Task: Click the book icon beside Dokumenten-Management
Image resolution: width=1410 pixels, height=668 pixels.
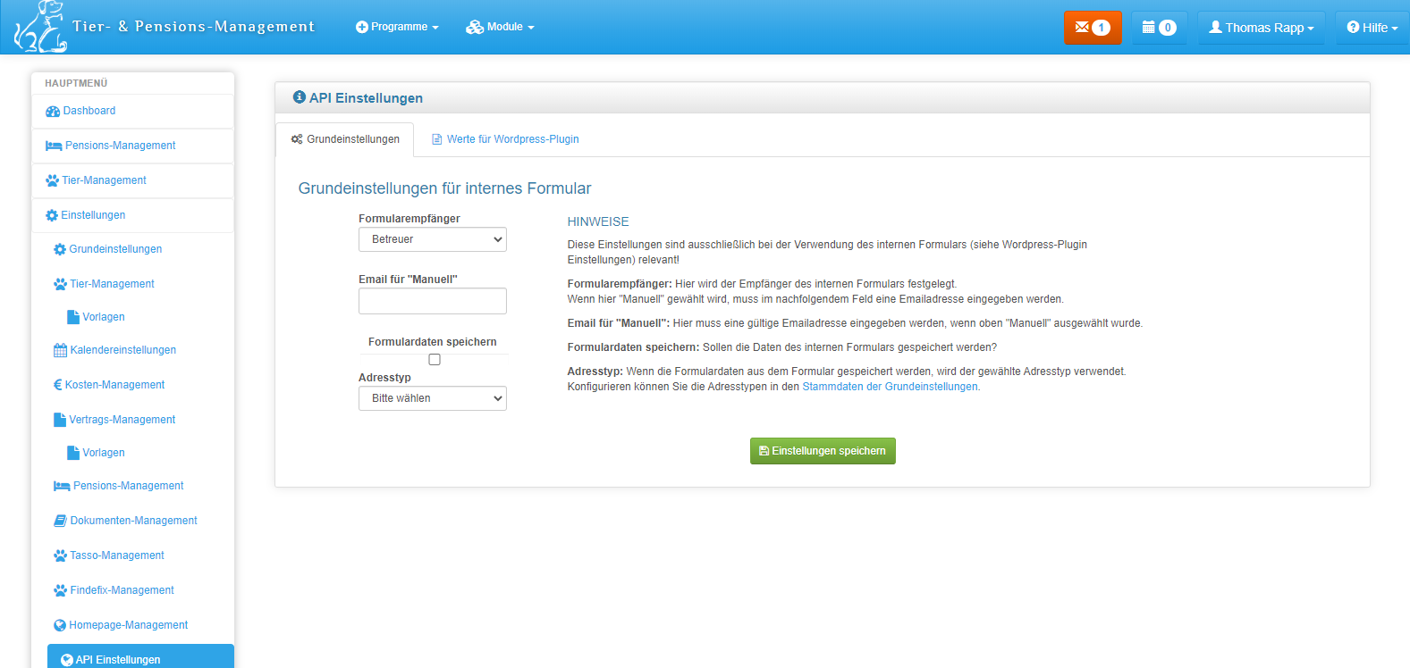Action: click(x=60, y=521)
